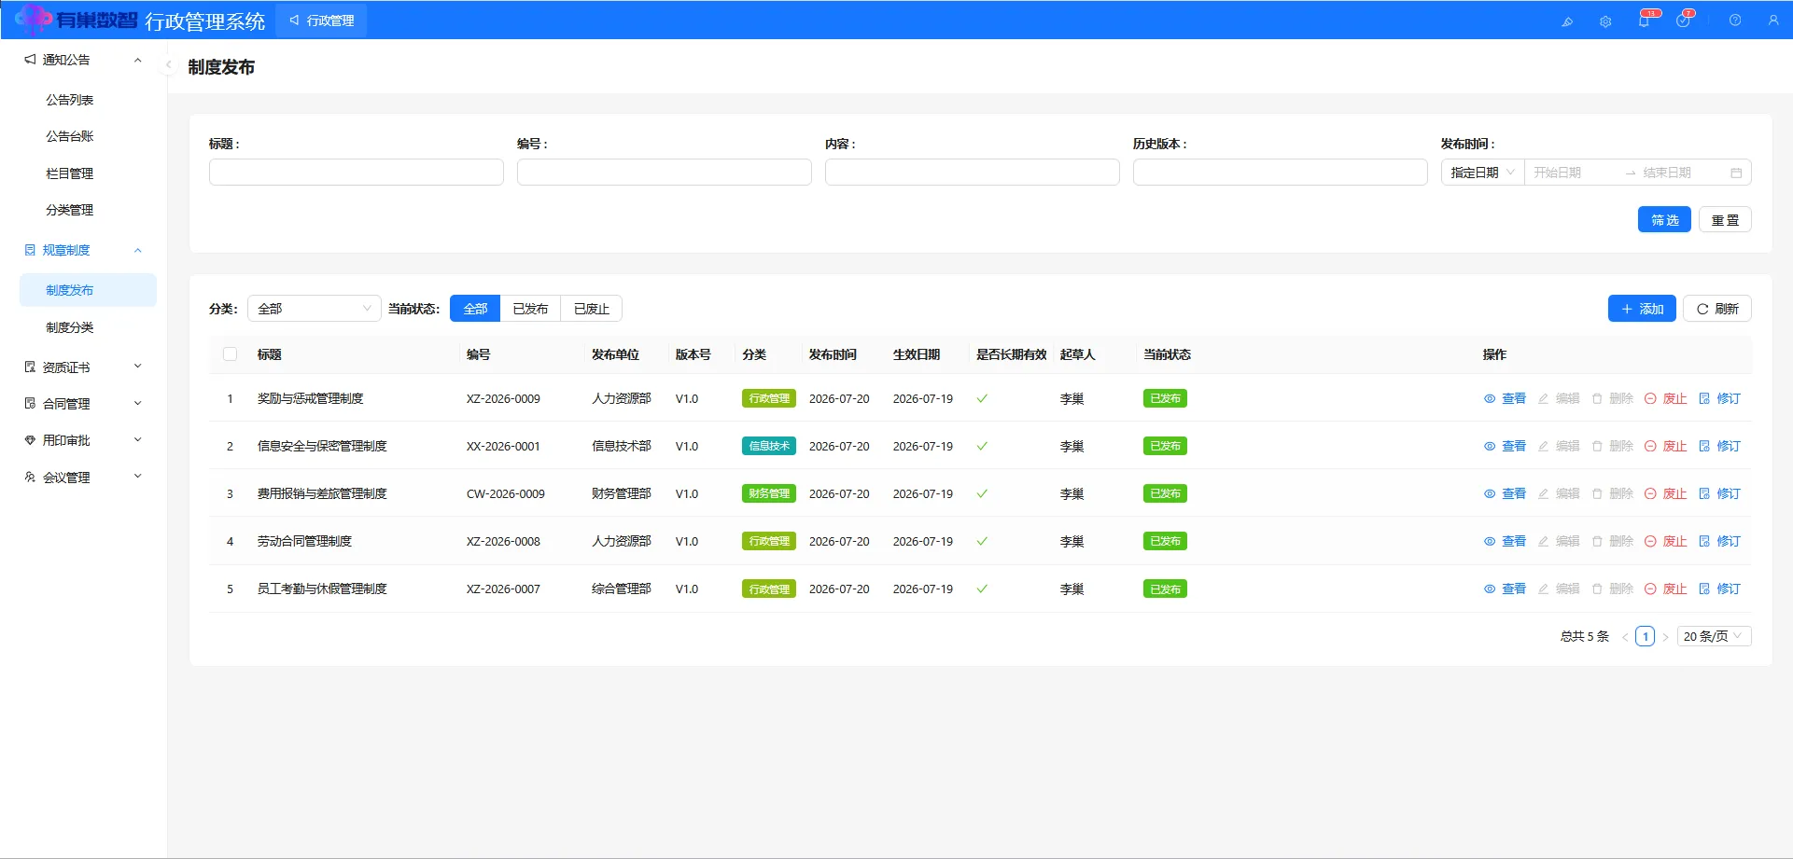This screenshot has height=859, width=1793.
Task: Click the 行政管理 header tab
Action: click(321, 21)
